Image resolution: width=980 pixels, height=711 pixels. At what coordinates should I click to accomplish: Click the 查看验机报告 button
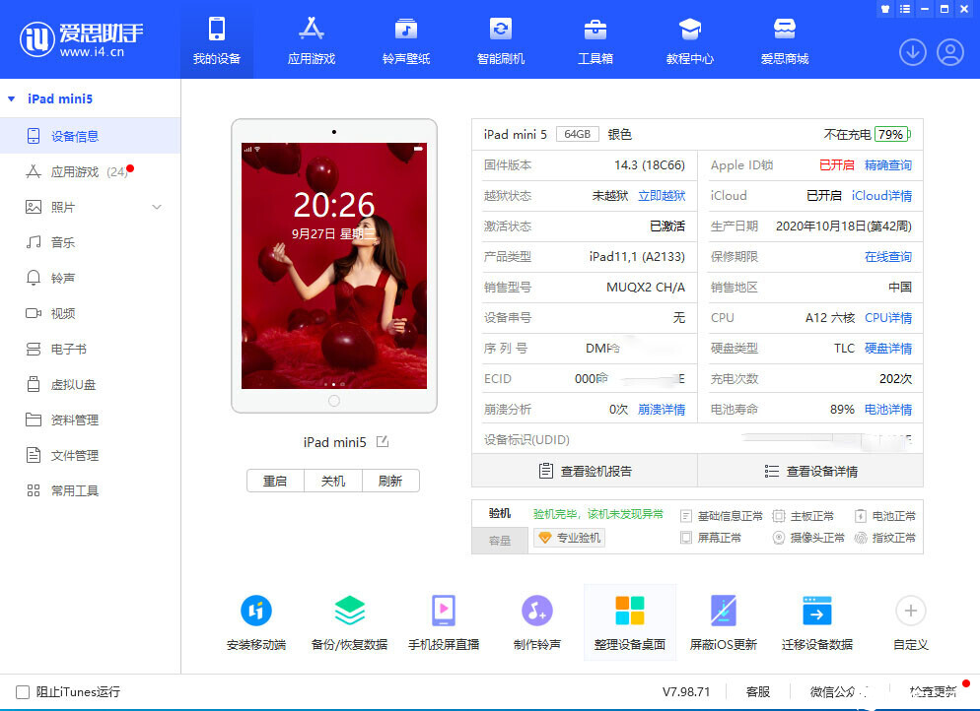[585, 471]
